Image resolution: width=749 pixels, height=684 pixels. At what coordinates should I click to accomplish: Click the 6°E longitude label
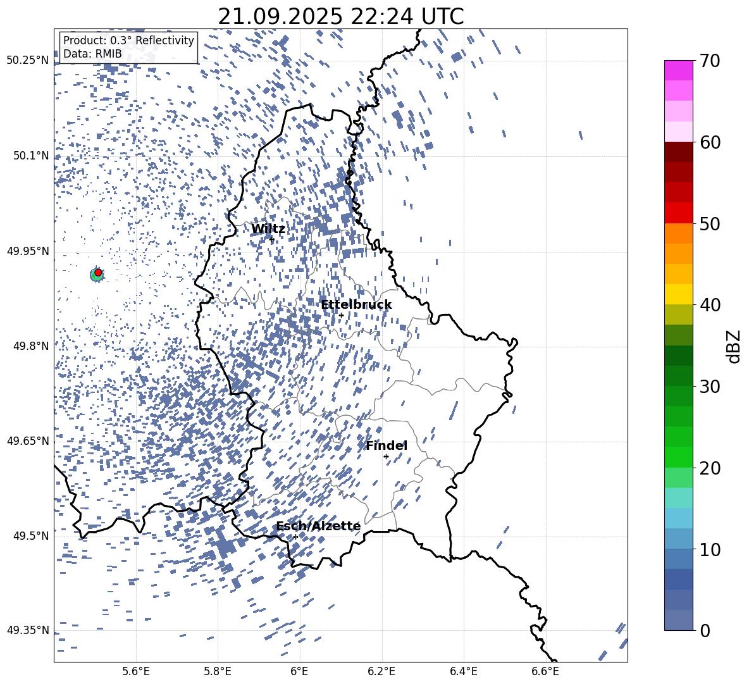299,671
